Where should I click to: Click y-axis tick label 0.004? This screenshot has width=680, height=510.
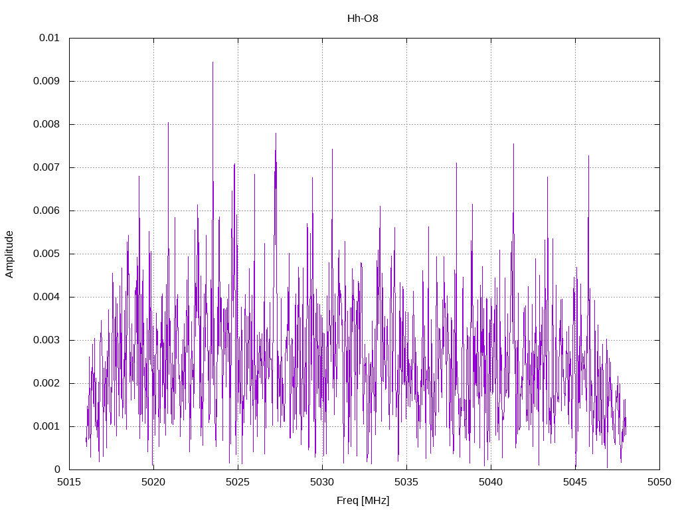coord(46,297)
